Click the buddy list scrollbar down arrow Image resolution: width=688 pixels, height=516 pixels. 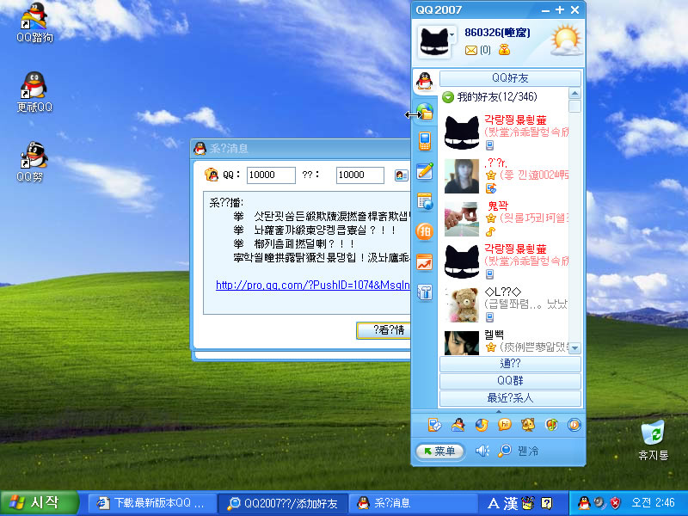[x=574, y=348]
